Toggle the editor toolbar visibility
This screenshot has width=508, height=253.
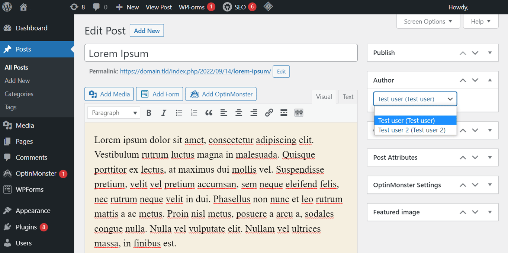click(x=299, y=112)
